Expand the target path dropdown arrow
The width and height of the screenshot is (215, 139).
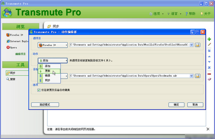point(191,76)
